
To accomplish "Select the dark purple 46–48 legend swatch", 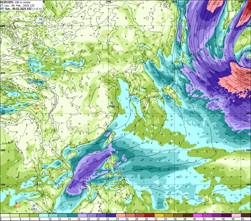I will point(227,215).
